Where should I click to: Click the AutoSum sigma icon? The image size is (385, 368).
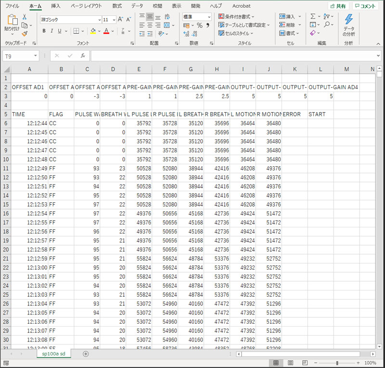pos(313,16)
